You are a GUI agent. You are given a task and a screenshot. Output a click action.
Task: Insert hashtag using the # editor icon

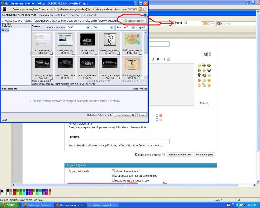coord(158,59)
